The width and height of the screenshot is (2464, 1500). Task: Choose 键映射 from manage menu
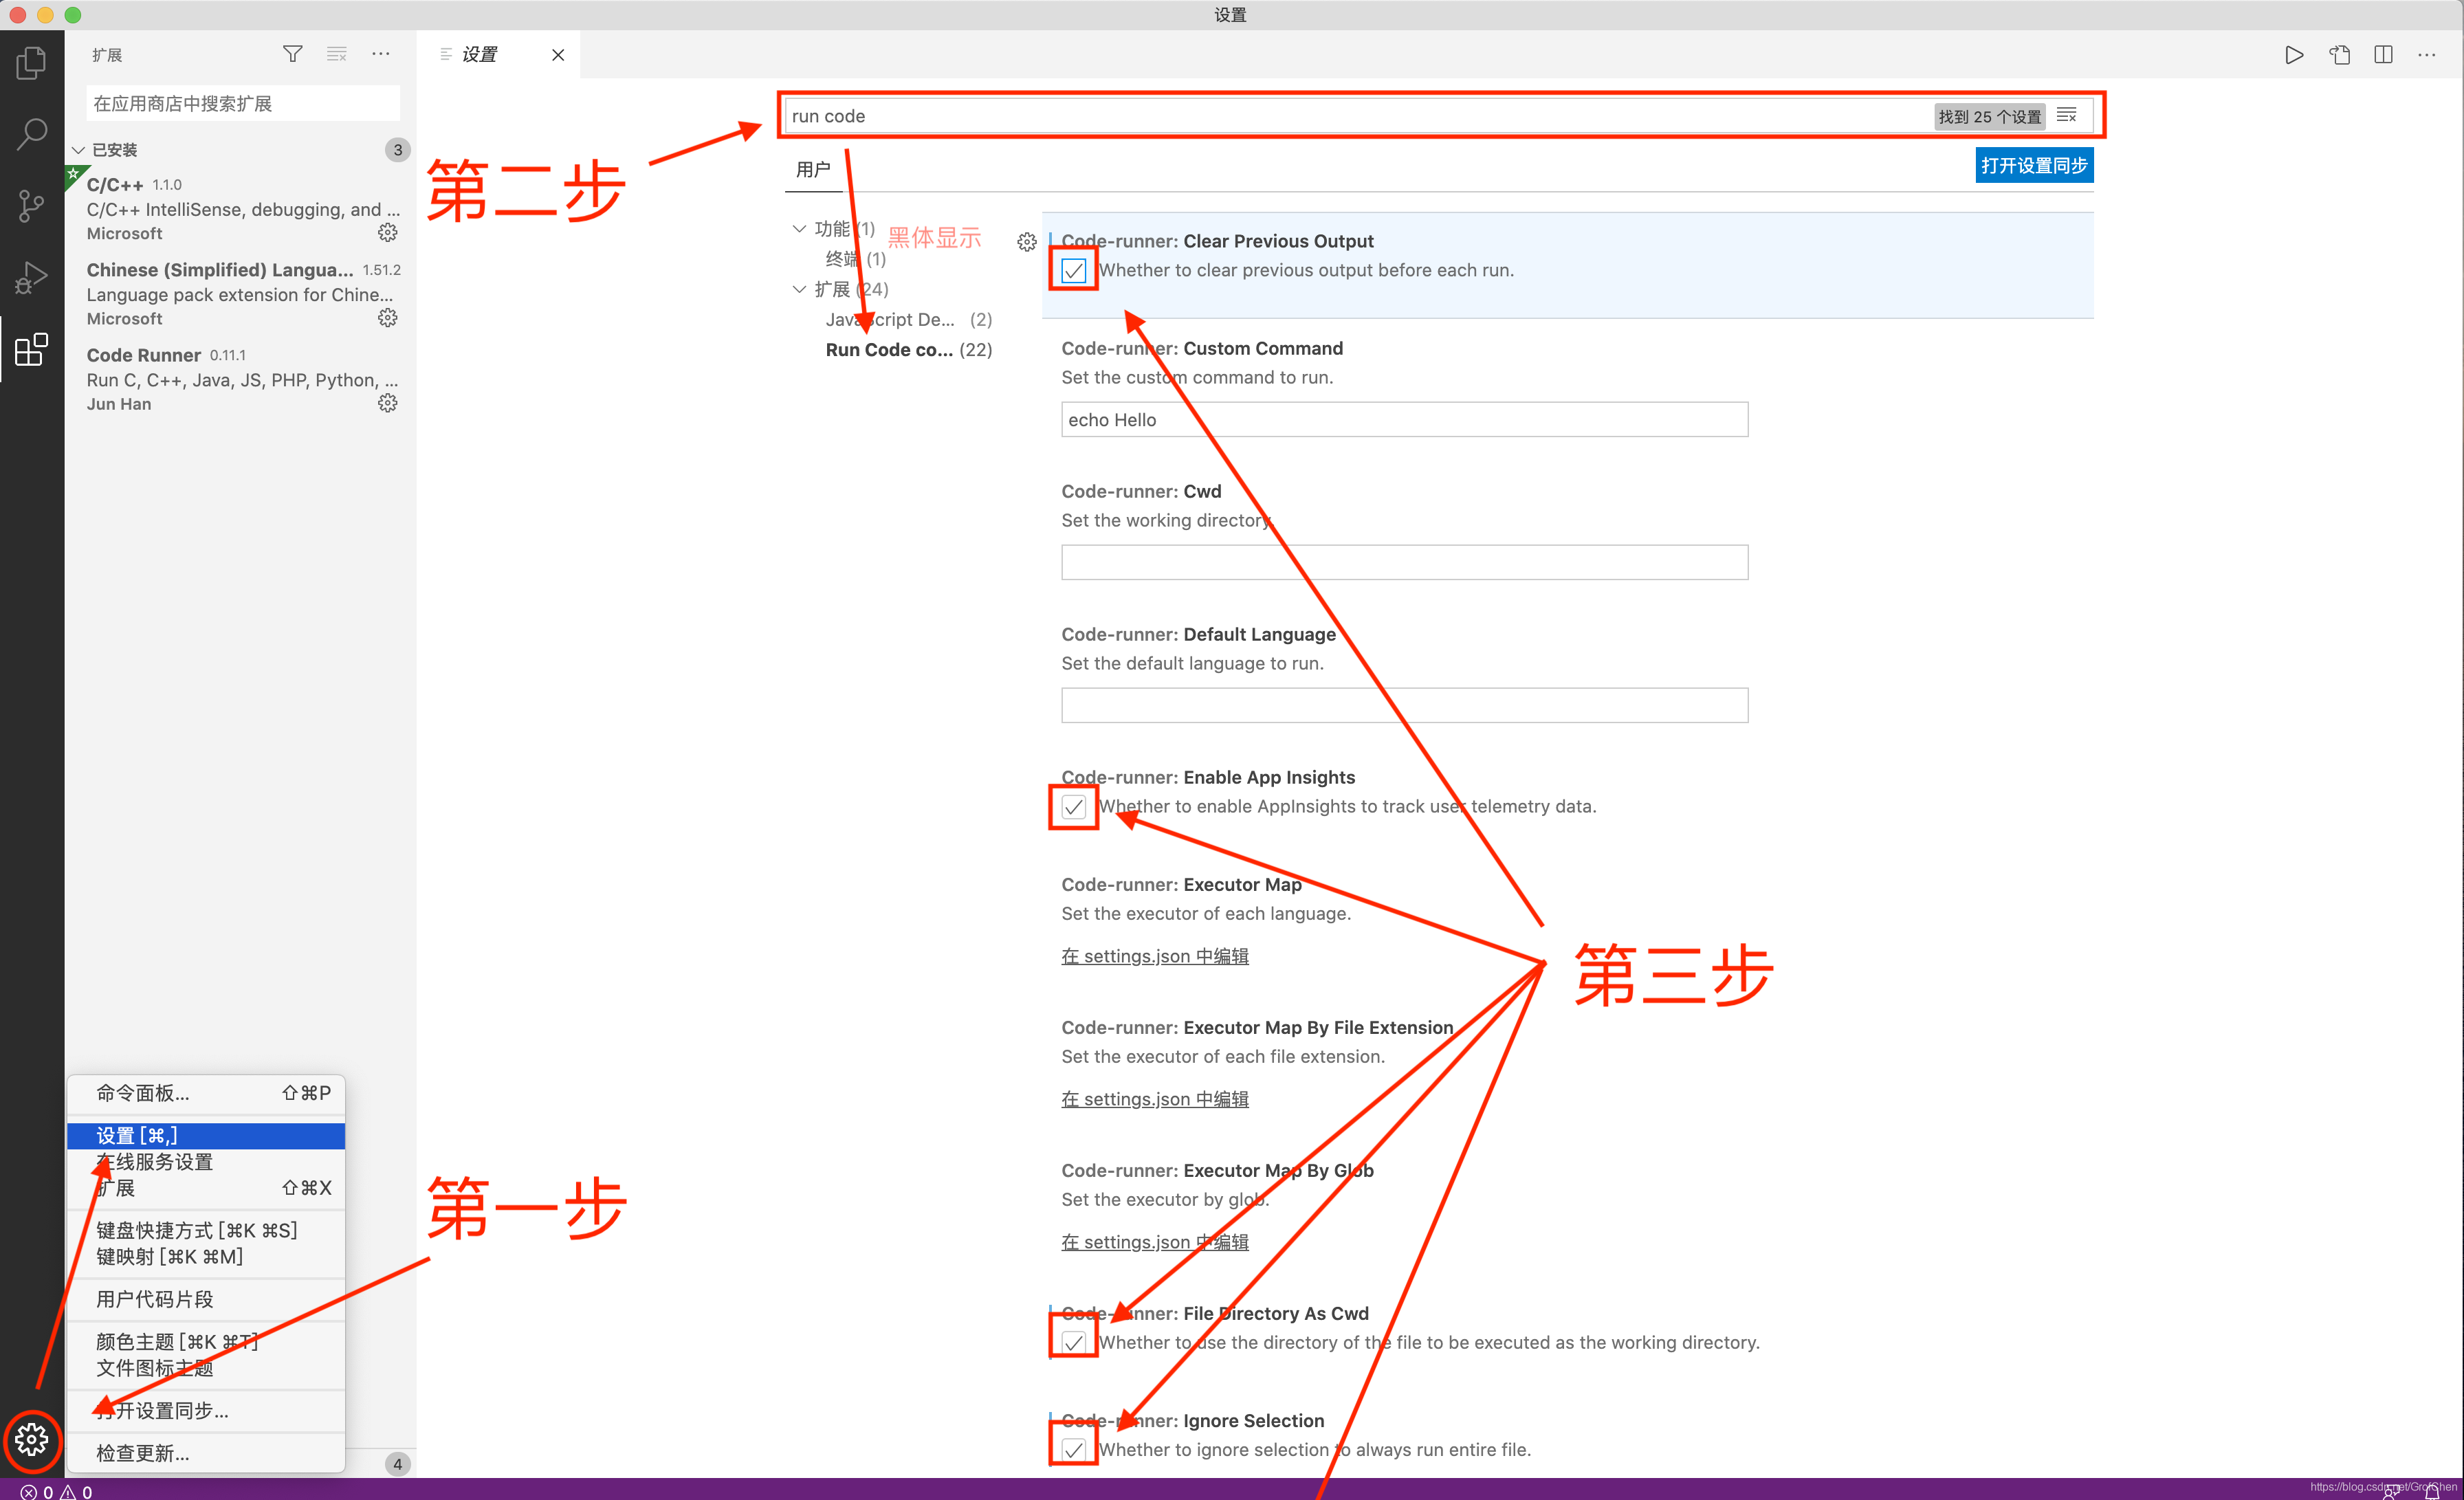point(206,1256)
